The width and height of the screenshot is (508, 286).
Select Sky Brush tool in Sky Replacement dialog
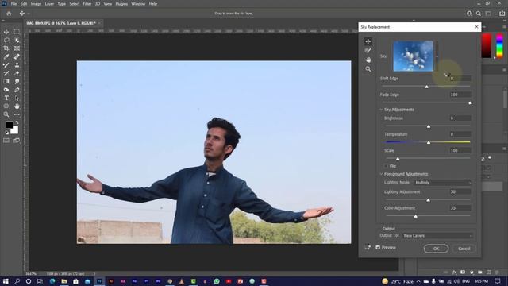[x=368, y=50]
